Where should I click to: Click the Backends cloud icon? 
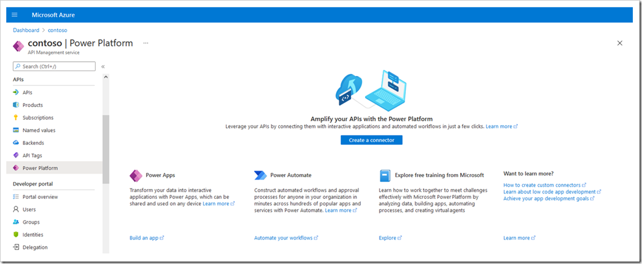pyautogui.click(x=16, y=143)
